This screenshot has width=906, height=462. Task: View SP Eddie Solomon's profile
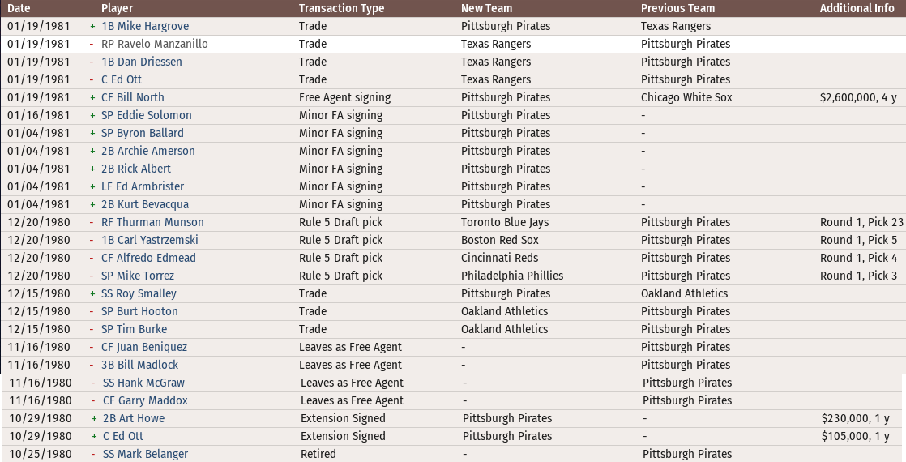tap(147, 115)
